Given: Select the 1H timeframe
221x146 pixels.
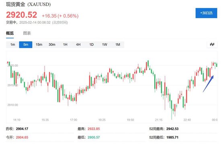Looking at the screenshot, I should (65, 45).
